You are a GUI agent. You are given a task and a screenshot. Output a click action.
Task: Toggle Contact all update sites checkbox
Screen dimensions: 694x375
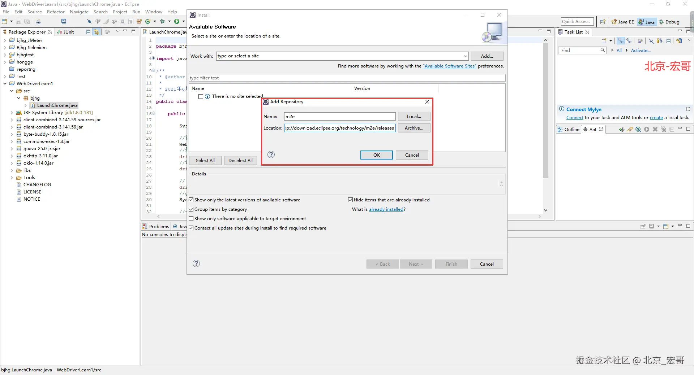(191, 228)
